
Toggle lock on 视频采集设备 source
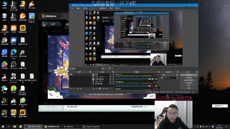[113, 79]
